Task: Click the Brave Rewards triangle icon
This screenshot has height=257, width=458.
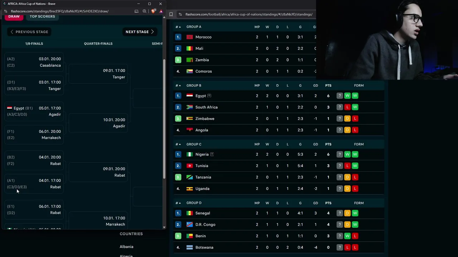Action: pos(161,11)
